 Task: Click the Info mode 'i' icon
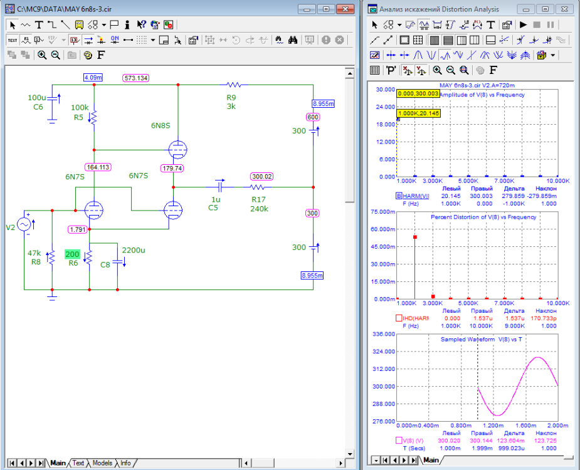click(127, 25)
